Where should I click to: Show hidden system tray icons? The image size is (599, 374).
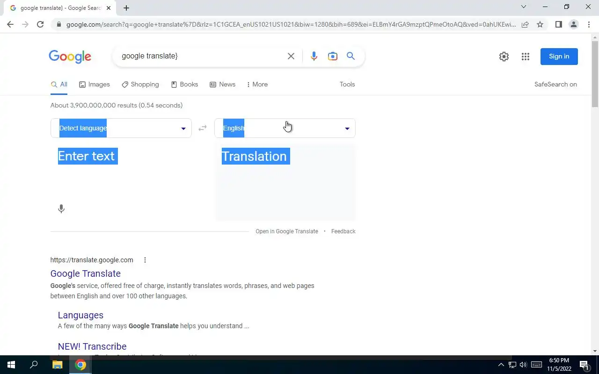tap(501, 365)
